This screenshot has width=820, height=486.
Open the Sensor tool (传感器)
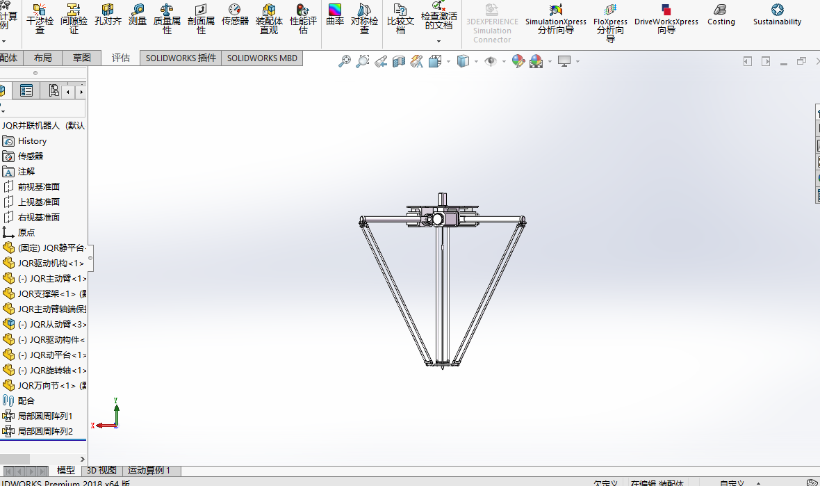pos(235,15)
